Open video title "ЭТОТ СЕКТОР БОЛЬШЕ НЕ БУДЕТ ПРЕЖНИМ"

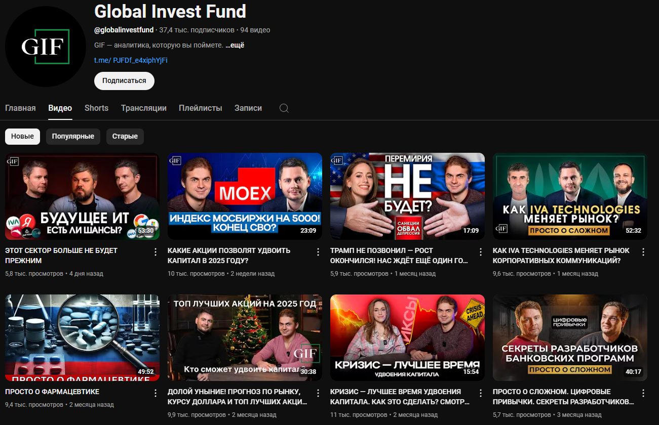[61, 256]
